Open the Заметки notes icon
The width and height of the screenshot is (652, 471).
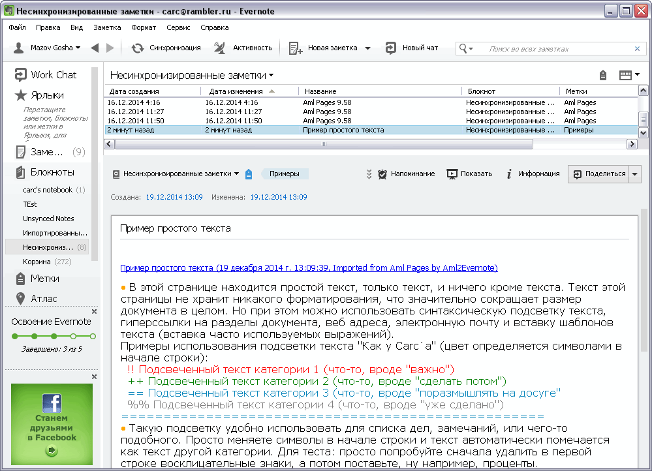20,152
